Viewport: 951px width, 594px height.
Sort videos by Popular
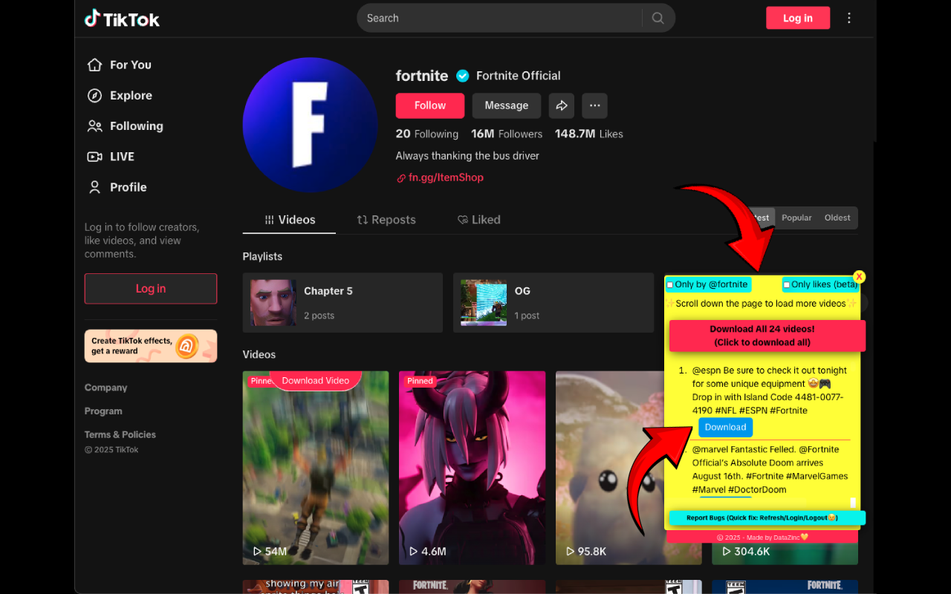point(796,218)
